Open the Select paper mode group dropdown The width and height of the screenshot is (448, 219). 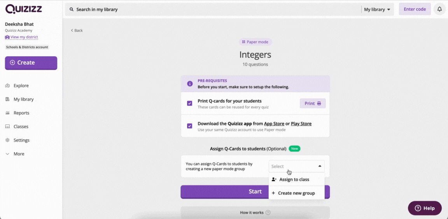(x=297, y=166)
